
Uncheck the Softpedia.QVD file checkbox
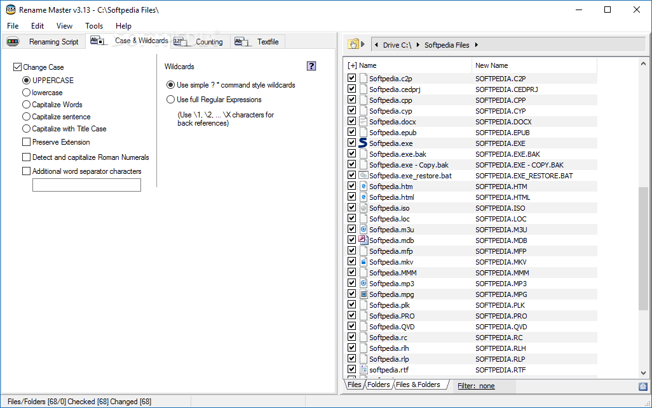pos(352,326)
